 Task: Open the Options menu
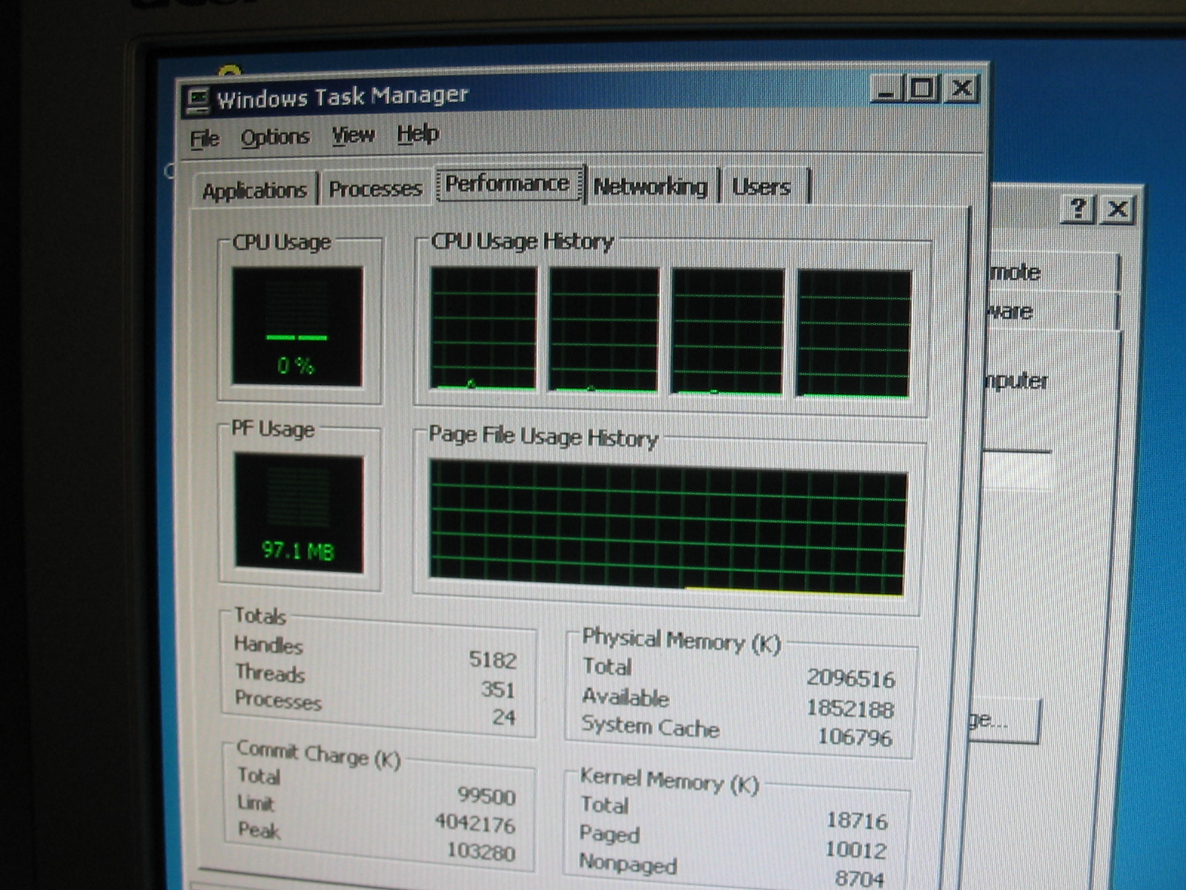pyautogui.click(x=275, y=137)
